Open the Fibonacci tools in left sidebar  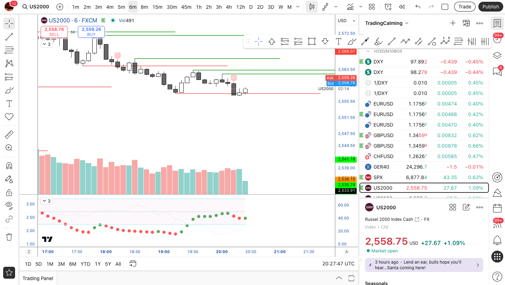(9, 50)
